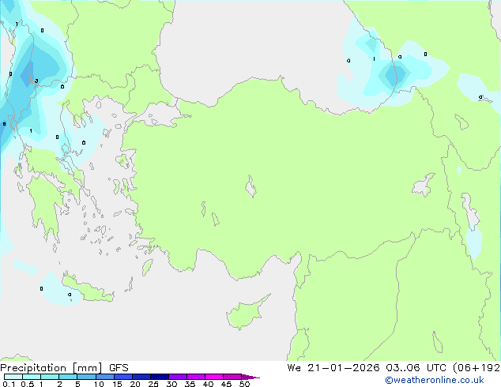Screen dimensions: 501x387
Task: Click the legend's over-50 arrow tip
Action: 250,377
